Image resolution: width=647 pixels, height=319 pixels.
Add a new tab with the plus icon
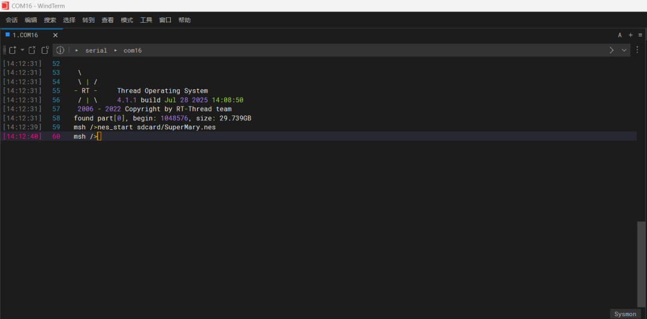pyautogui.click(x=630, y=35)
